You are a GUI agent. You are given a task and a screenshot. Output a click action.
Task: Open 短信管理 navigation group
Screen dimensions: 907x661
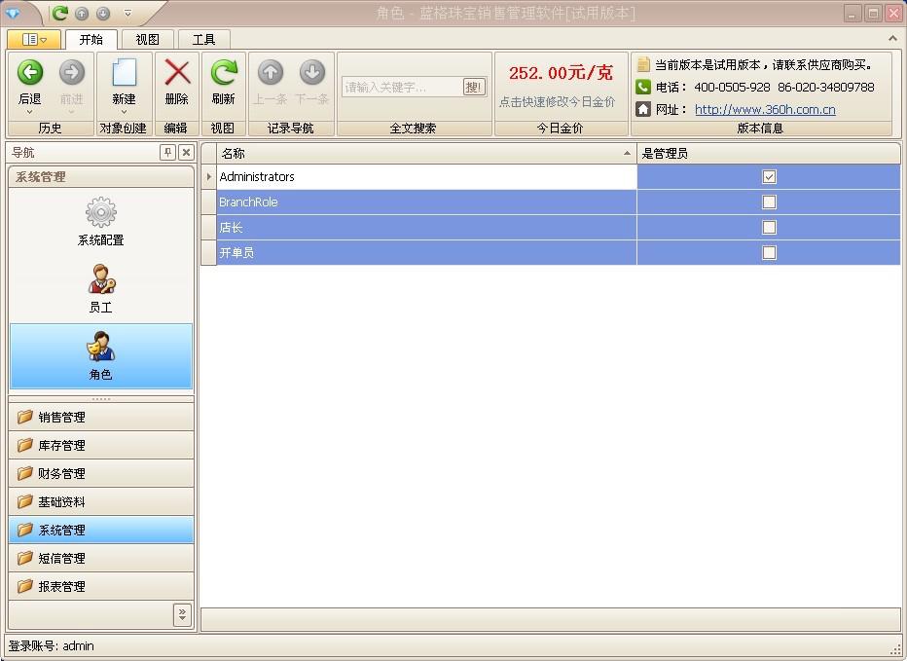tap(101, 558)
